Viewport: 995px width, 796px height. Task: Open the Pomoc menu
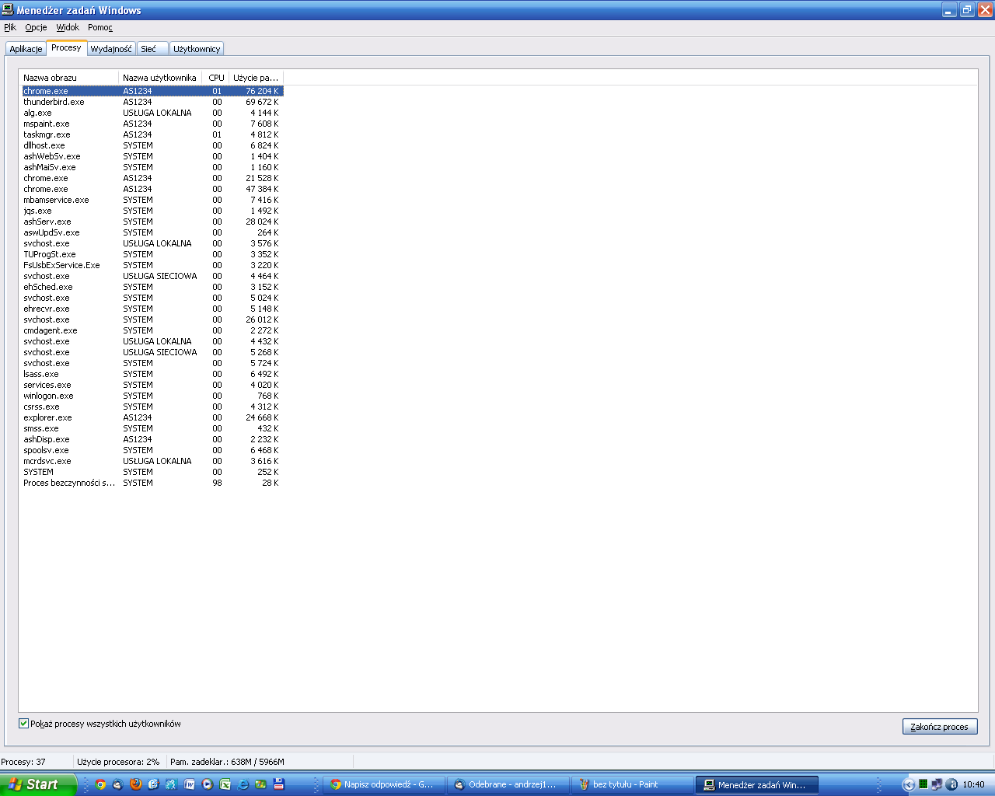[x=100, y=27]
